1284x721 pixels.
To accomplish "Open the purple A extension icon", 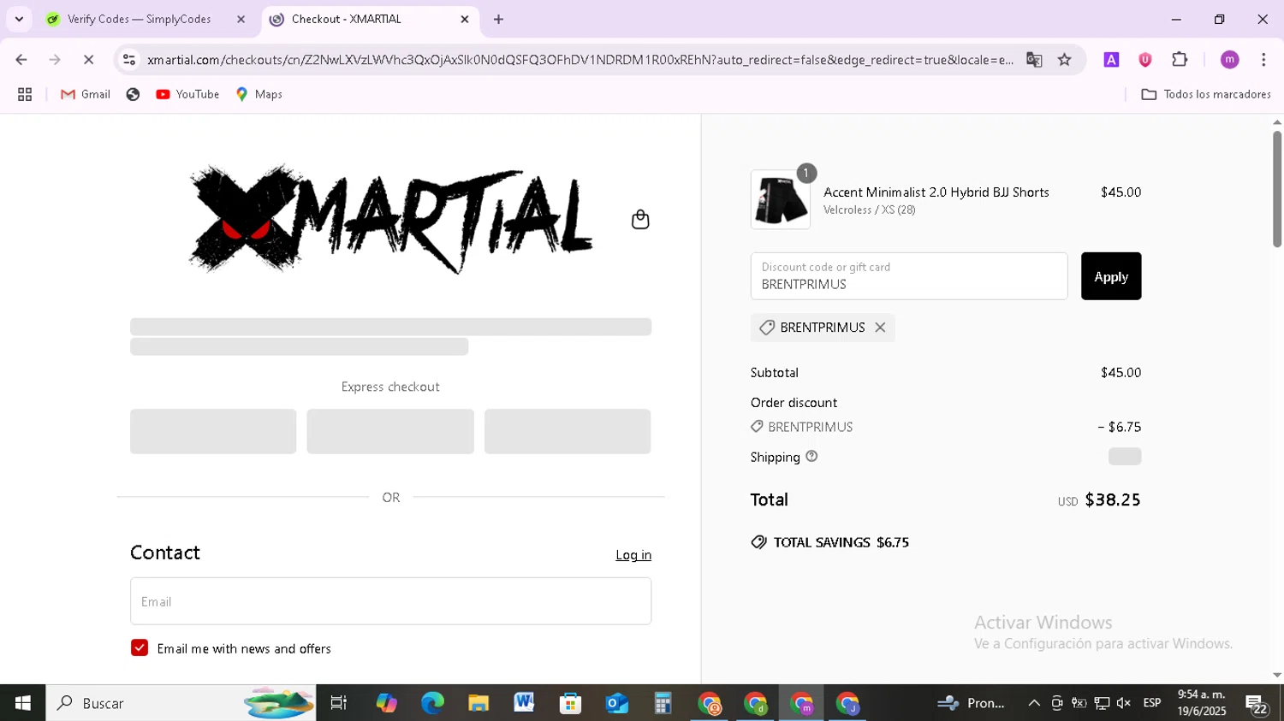I will (x=1111, y=60).
